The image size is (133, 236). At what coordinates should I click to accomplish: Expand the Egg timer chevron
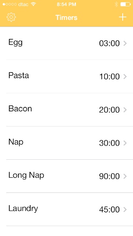point(125,44)
